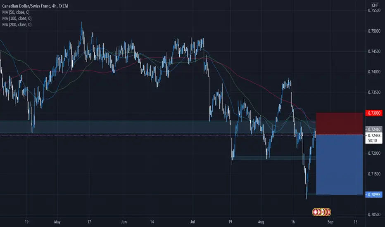The height and width of the screenshot is (227, 385).
Task: Open the CHF currency label on the price axis
Action: 375,5
